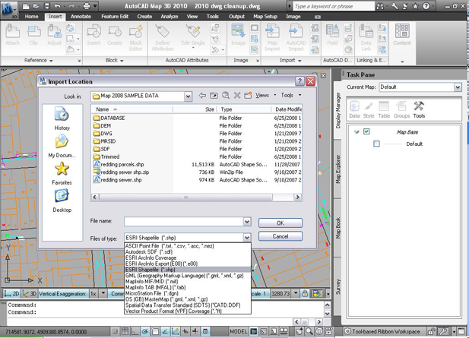
Task: Toggle MODEL space button in status bar
Action: tap(239, 331)
